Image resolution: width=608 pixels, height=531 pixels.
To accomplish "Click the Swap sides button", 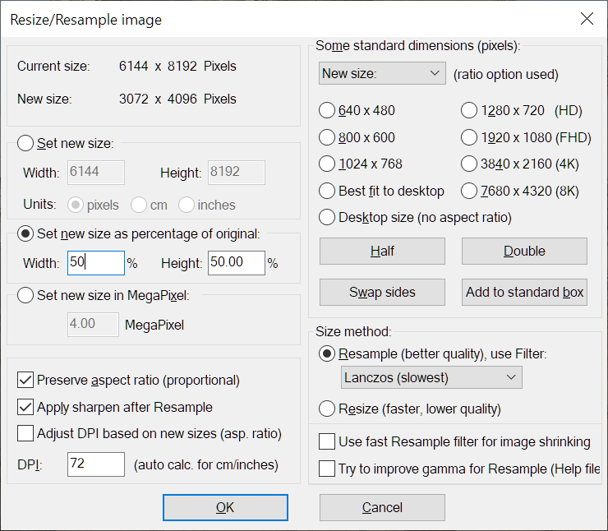I will (382, 292).
